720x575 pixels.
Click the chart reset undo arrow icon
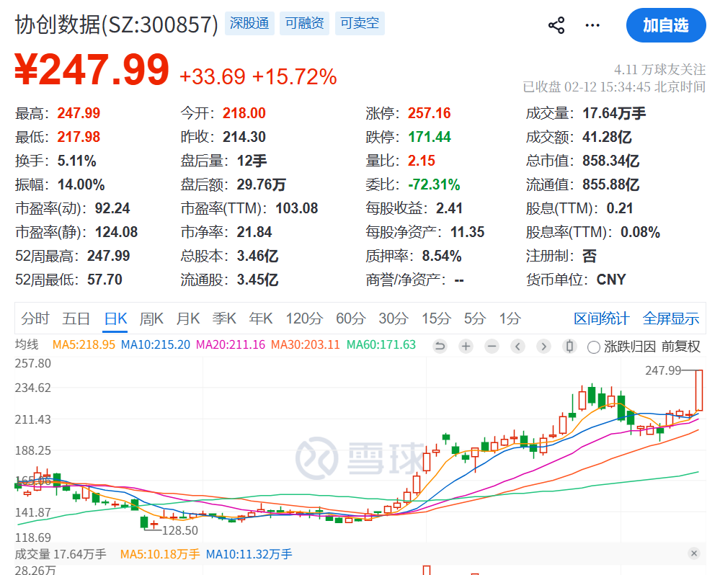tap(440, 347)
